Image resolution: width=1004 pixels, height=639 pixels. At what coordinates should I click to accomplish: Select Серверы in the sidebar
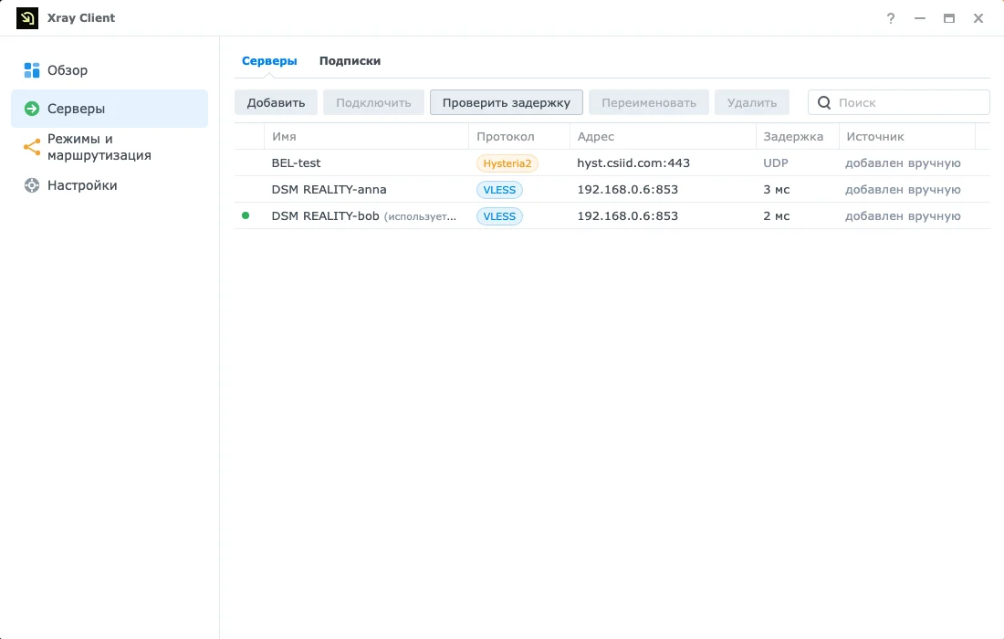pyautogui.click(x=110, y=109)
